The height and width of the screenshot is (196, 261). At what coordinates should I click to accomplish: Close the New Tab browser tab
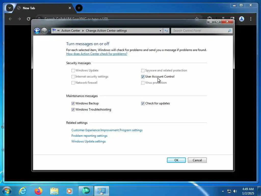[x=70, y=8]
